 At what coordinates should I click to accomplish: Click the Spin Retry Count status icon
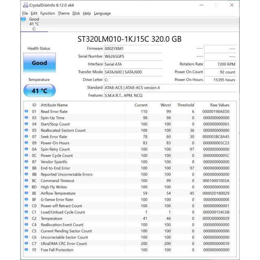point(26,149)
